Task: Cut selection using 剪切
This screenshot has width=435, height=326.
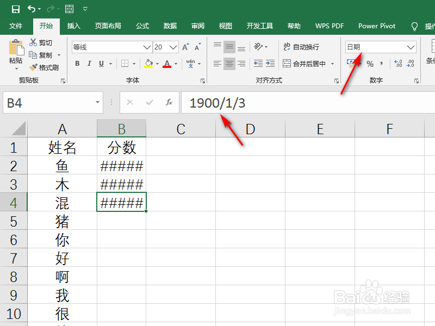Action: [41, 42]
